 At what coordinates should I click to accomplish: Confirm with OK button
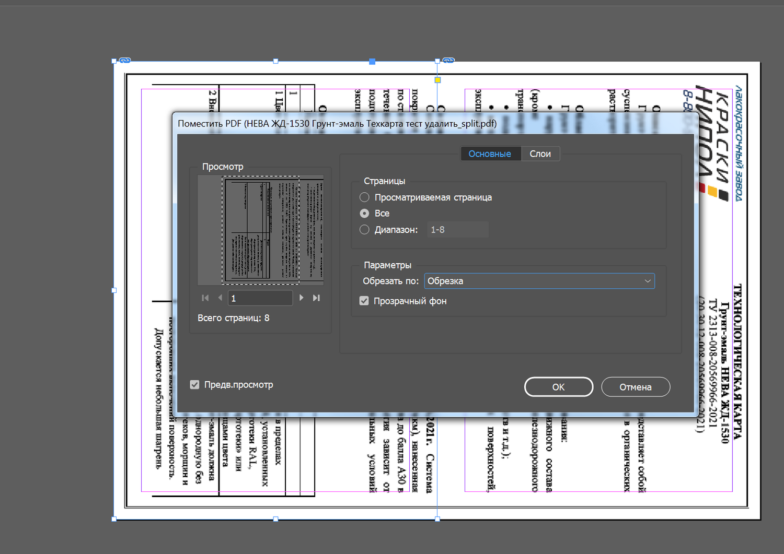tap(559, 387)
